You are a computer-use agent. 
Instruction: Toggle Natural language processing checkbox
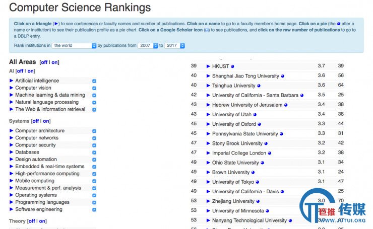[x=94, y=102]
